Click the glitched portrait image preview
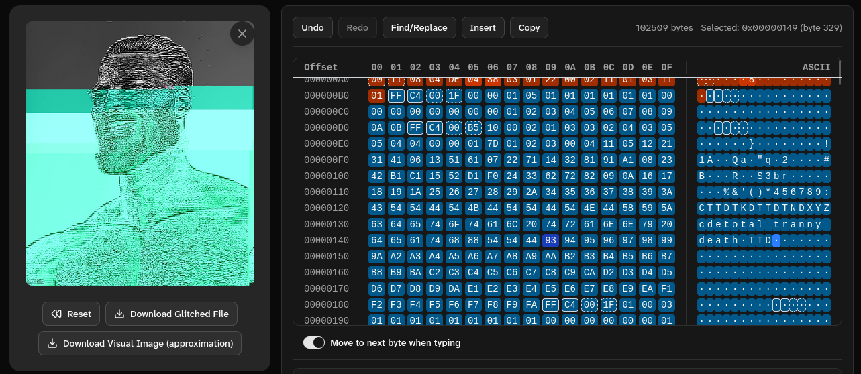This screenshot has width=861, height=374. (x=140, y=153)
